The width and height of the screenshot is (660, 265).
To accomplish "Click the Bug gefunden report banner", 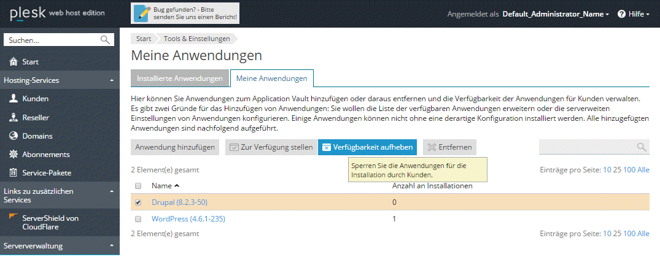I will pyautogui.click(x=185, y=13).
